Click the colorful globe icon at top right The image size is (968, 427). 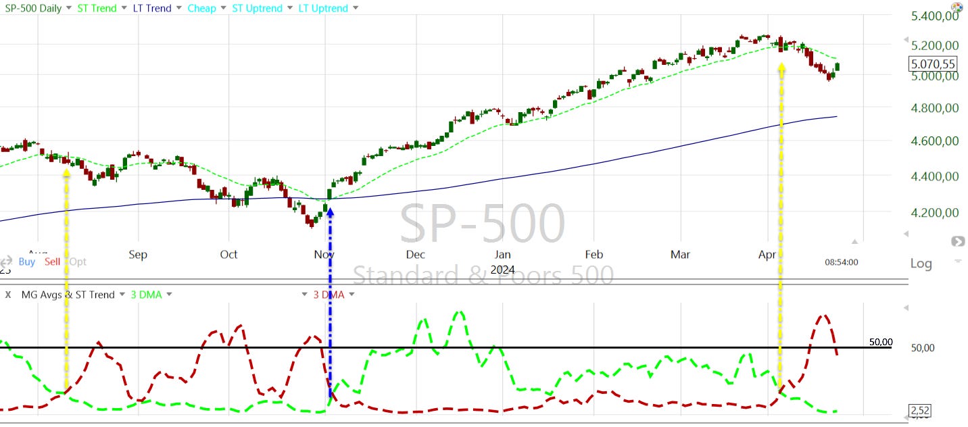957,8
